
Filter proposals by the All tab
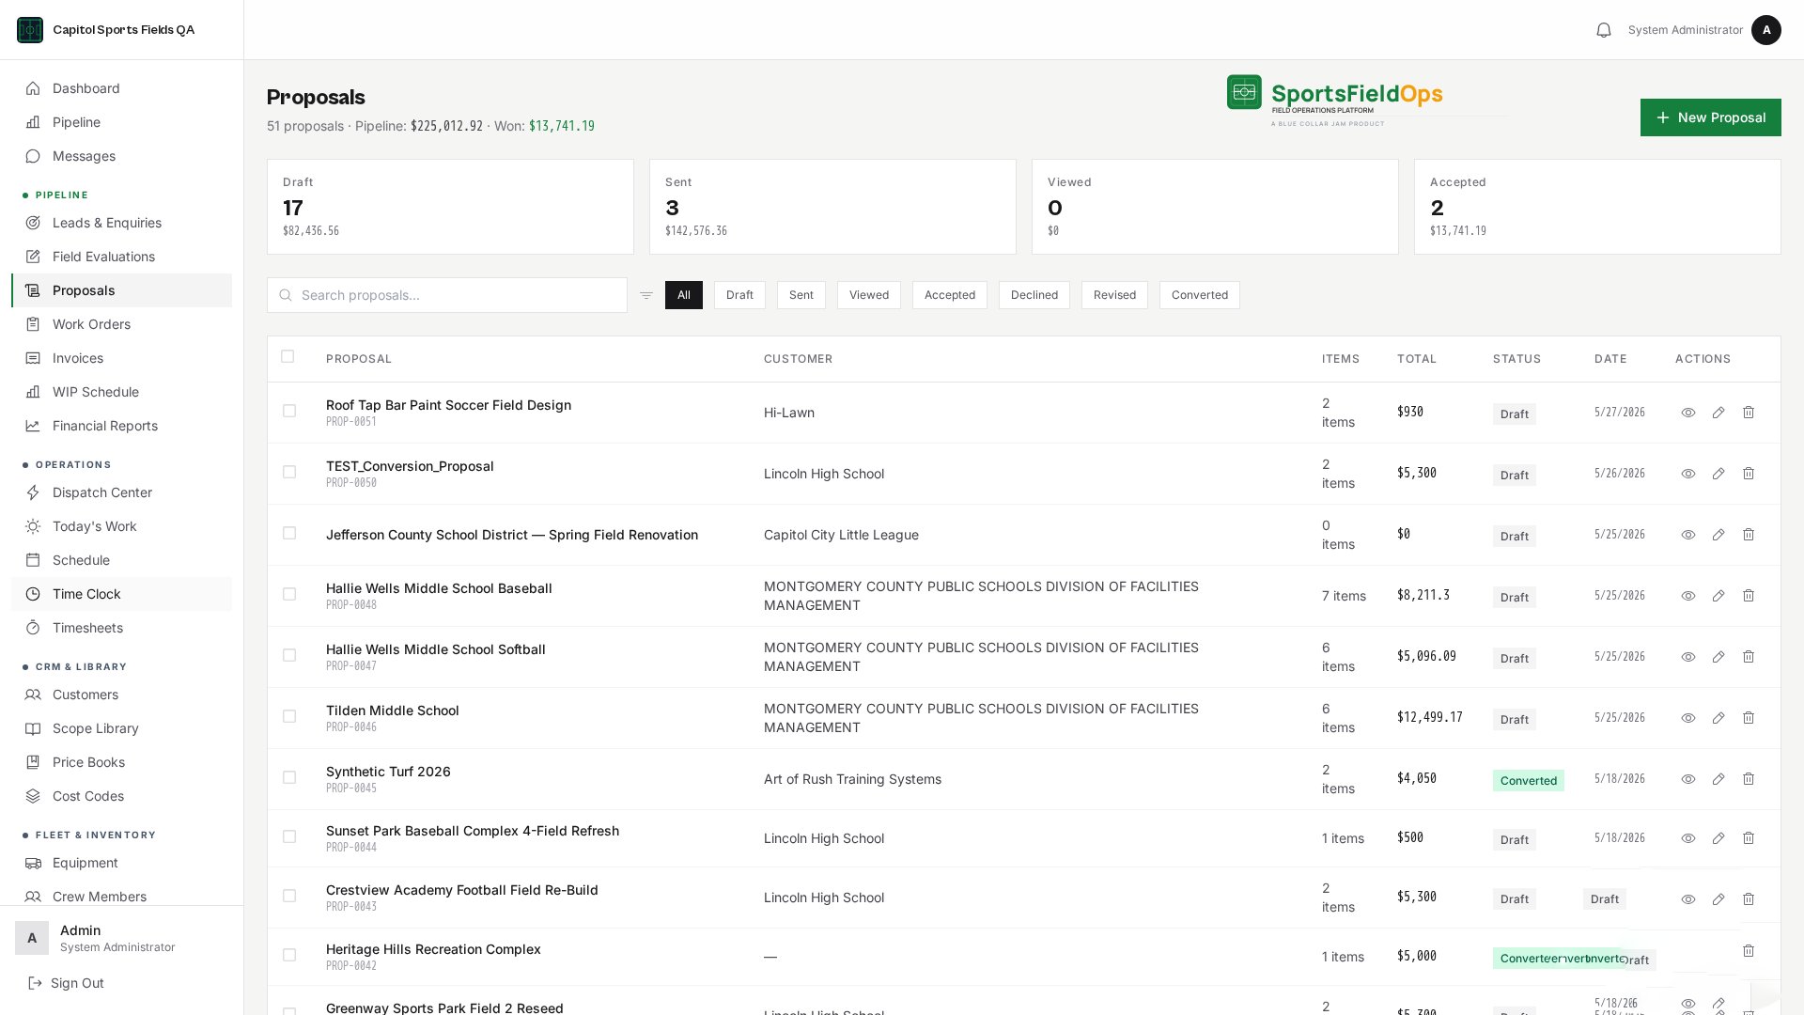(684, 295)
